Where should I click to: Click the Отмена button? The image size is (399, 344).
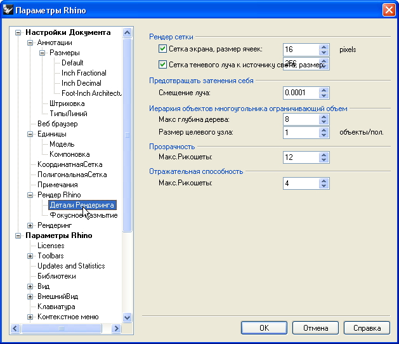pyautogui.click(x=315, y=327)
